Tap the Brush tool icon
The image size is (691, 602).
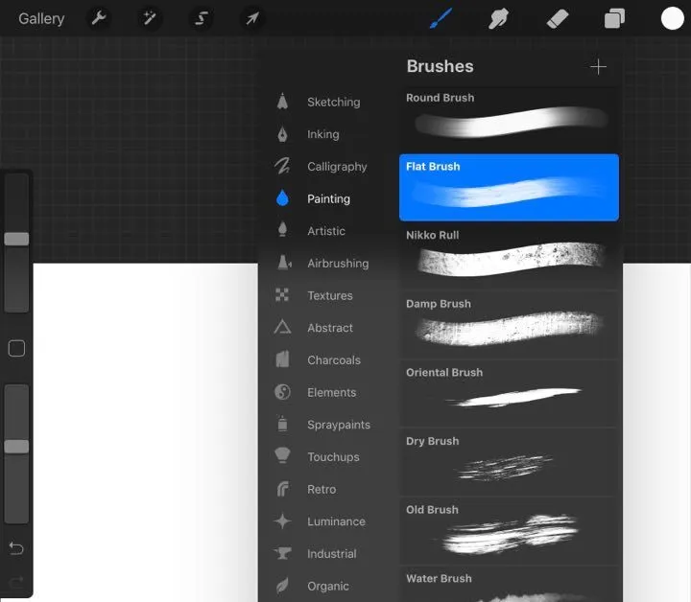(x=441, y=18)
